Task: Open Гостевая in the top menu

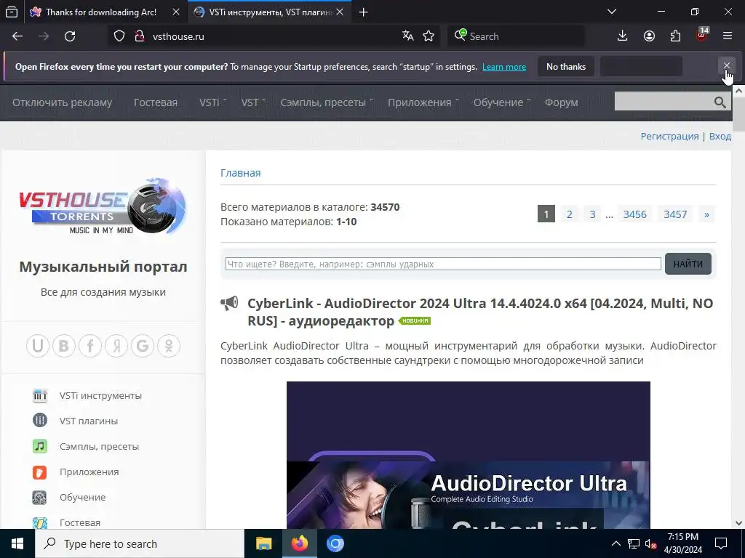Action: 156,102
